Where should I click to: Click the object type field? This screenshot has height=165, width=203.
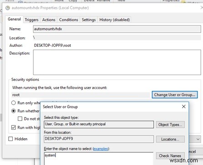point(99,124)
